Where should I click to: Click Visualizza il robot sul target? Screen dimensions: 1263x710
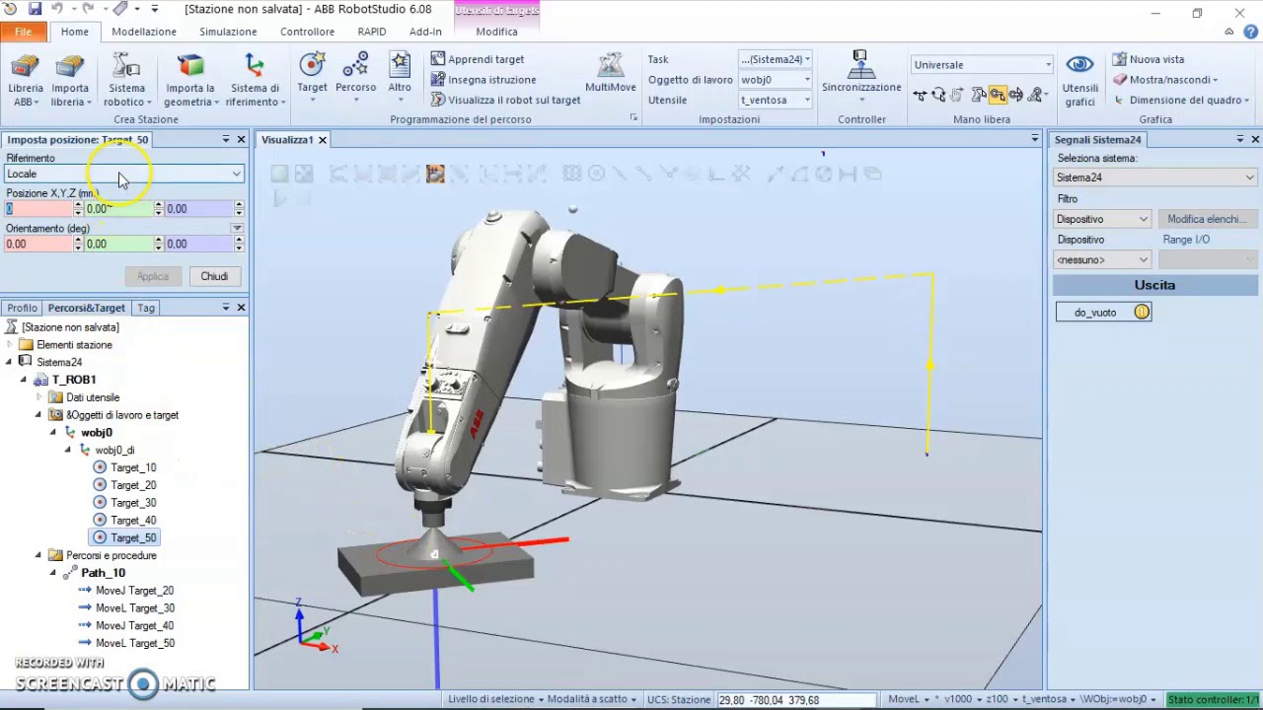click(505, 100)
